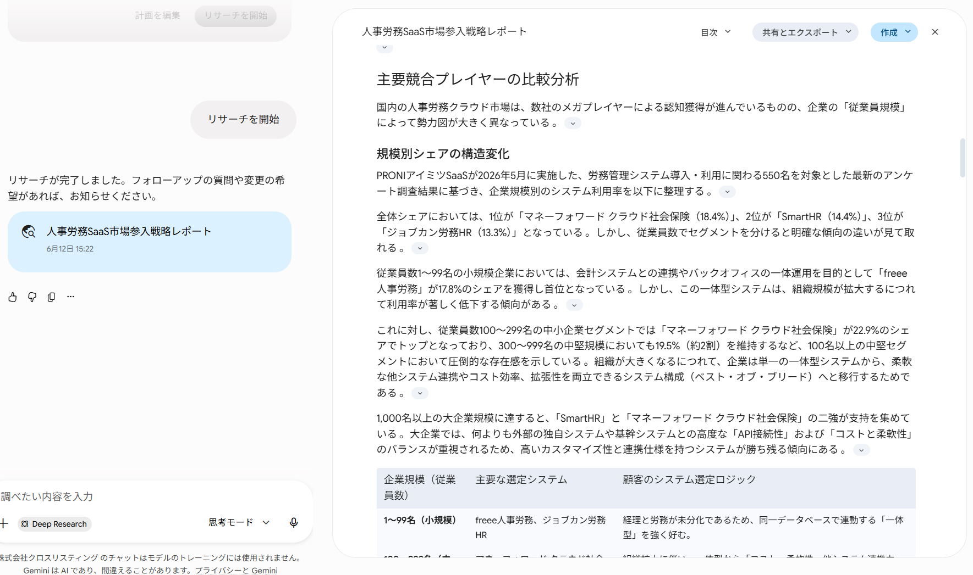Click the 主要競合プレイヤーの比較分析 heading
Viewport: 973px width, 575px height.
477,80
